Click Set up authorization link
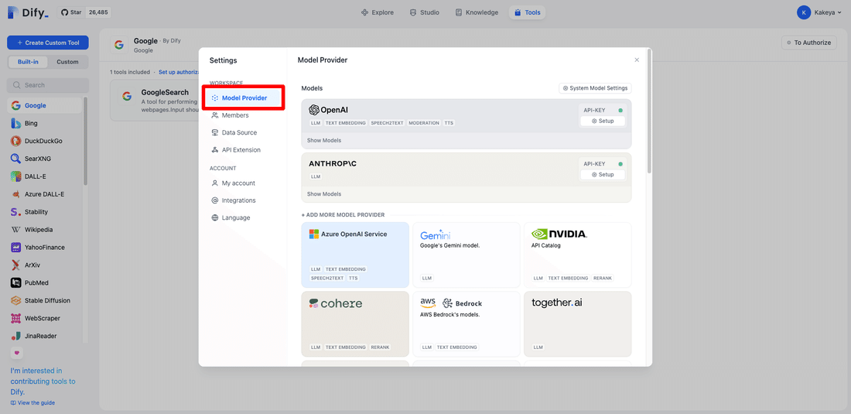Viewport: 851px width, 414px height. point(179,72)
